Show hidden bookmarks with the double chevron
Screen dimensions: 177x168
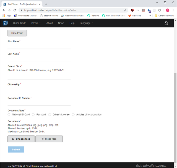150,16
